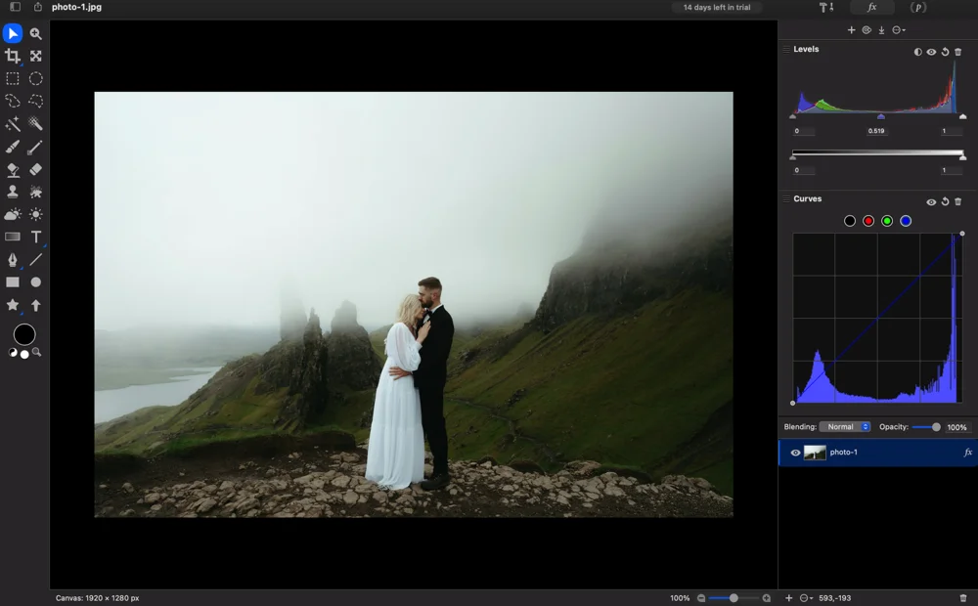Select the freehand Lasso tool
The image size is (978, 606).
click(x=13, y=101)
